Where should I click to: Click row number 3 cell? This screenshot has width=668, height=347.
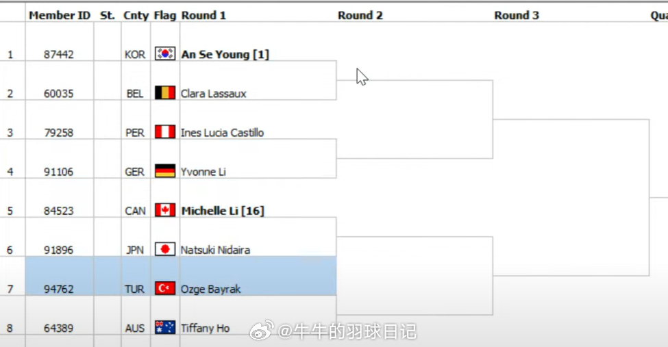click(x=10, y=133)
